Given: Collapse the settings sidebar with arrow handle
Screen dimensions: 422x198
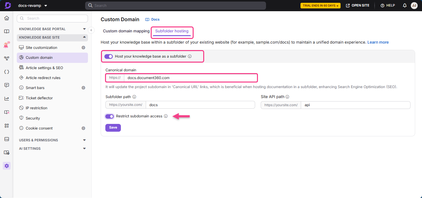Looking at the screenshot, I should pyautogui.click(x=91, y=30).
